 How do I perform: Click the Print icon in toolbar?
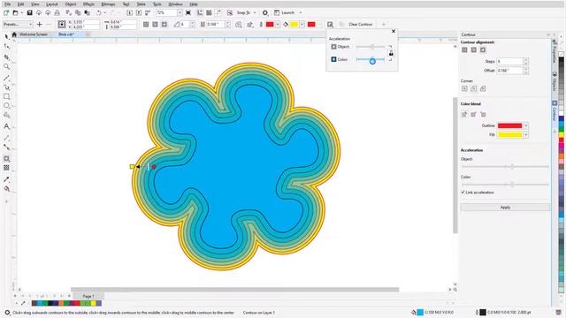click(x=57, y=12)
